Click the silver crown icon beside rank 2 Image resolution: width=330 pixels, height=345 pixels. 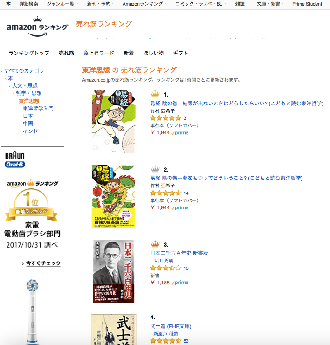coord(155,169)
